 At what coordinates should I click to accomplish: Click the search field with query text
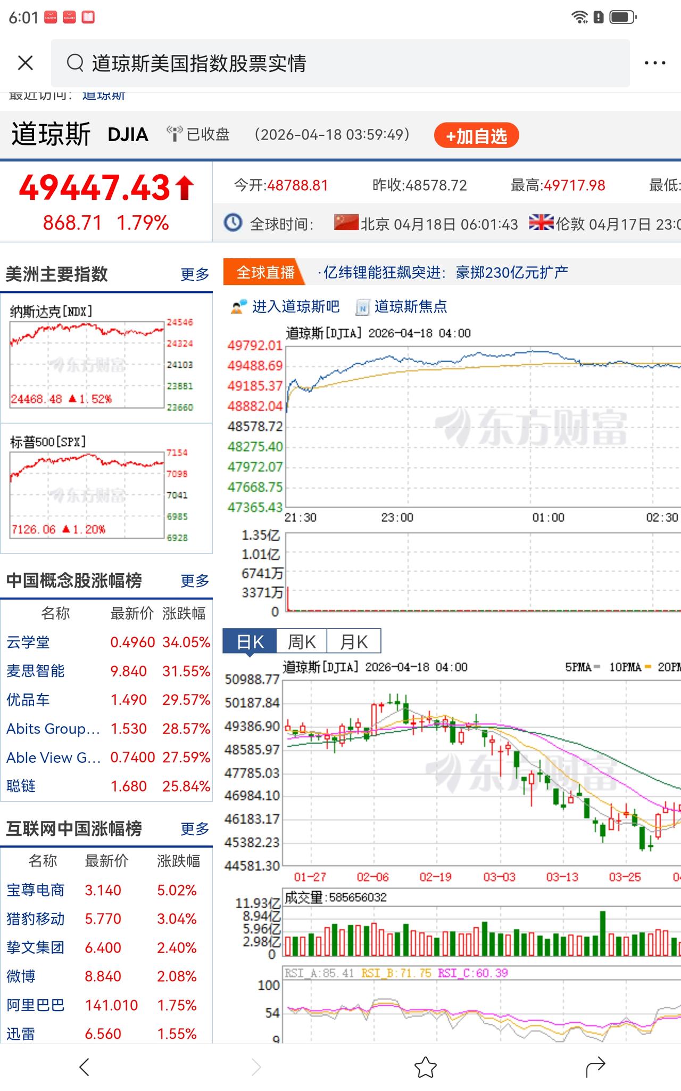pyautogui.click(x=340, y=63)
